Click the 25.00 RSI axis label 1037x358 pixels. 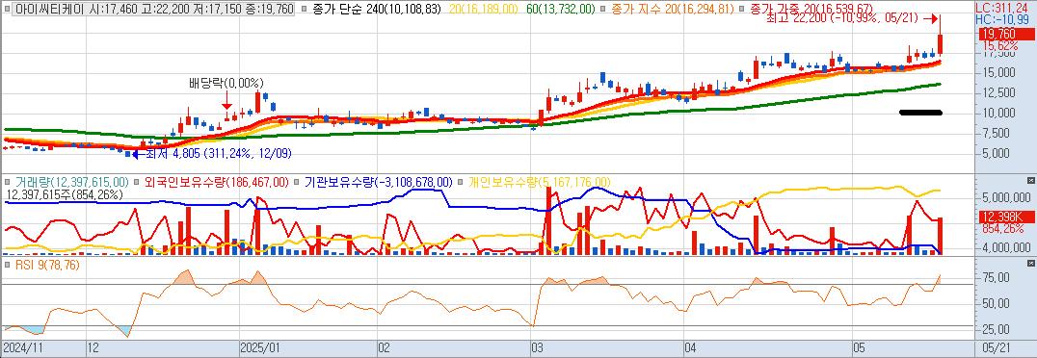click(997, 329)
